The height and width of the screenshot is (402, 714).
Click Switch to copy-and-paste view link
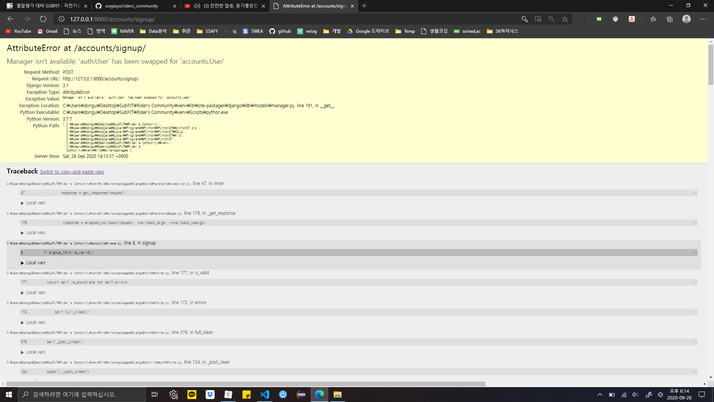72,172
